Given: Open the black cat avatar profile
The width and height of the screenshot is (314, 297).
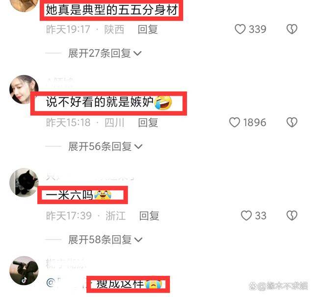Looking at the screenshot, I should 24,183.
